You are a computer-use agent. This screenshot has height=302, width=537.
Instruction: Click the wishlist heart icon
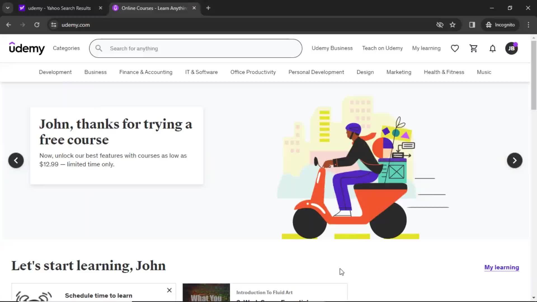pyautogui.click(x=455, y=48)
